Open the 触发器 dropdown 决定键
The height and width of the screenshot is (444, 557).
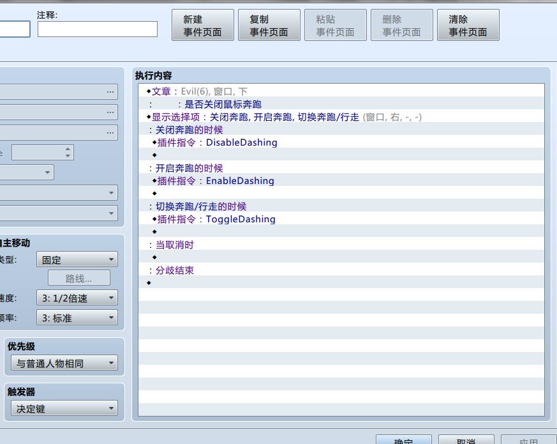[x=64, y=408]
